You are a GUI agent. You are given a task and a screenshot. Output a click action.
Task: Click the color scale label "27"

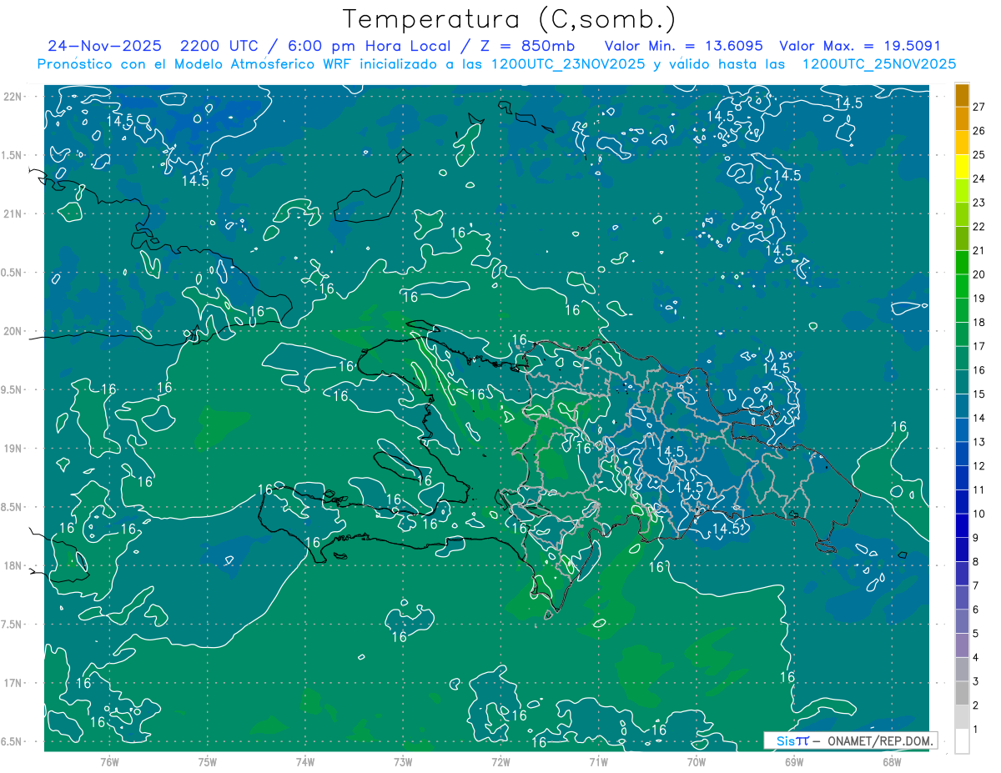point(980,106)
